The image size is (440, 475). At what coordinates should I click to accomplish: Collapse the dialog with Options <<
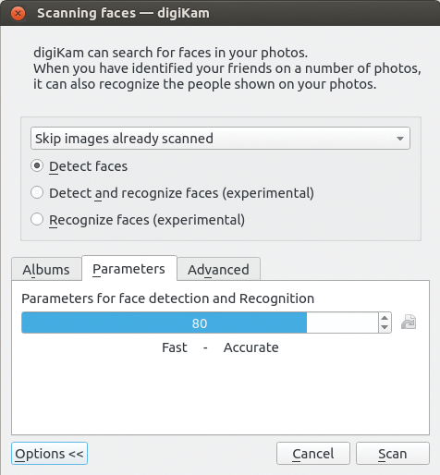pos(49,454)
